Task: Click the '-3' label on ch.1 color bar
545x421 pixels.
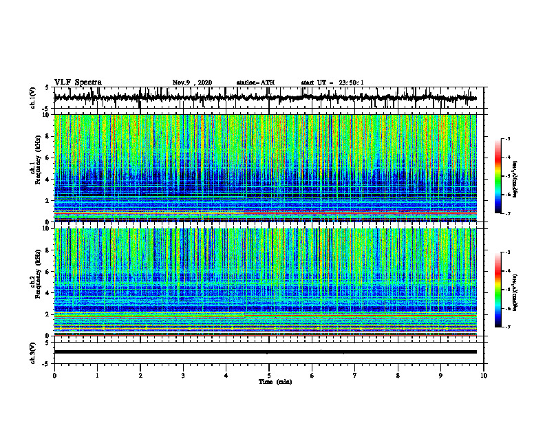Action: pyautogui.click(x=507, y=138)
